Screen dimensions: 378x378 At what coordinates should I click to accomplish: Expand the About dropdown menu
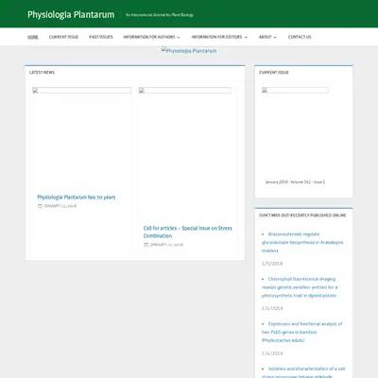pos(267,37)
